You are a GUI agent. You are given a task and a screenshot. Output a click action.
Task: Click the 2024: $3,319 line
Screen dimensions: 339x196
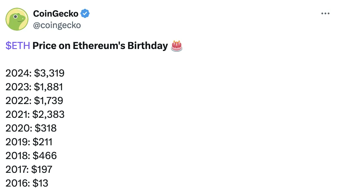tap(35, 73)
